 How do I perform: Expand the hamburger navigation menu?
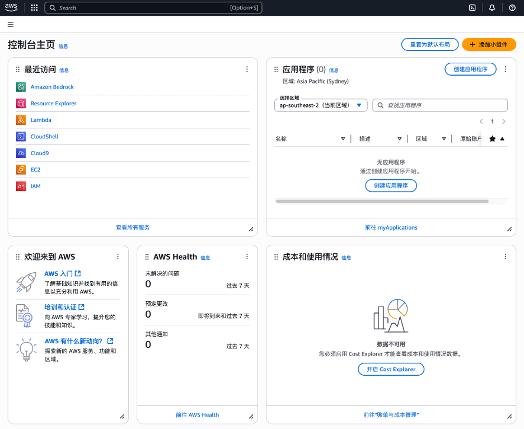coord(11,25)
